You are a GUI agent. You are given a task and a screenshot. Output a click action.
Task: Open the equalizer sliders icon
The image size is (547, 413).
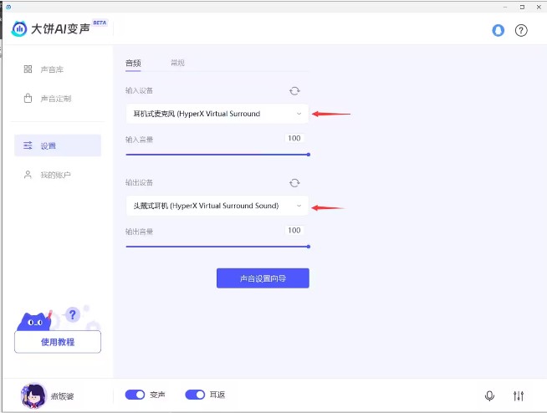519,395
